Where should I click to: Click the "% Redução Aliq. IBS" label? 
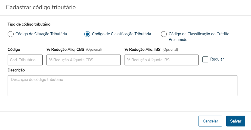coord(143,49)
